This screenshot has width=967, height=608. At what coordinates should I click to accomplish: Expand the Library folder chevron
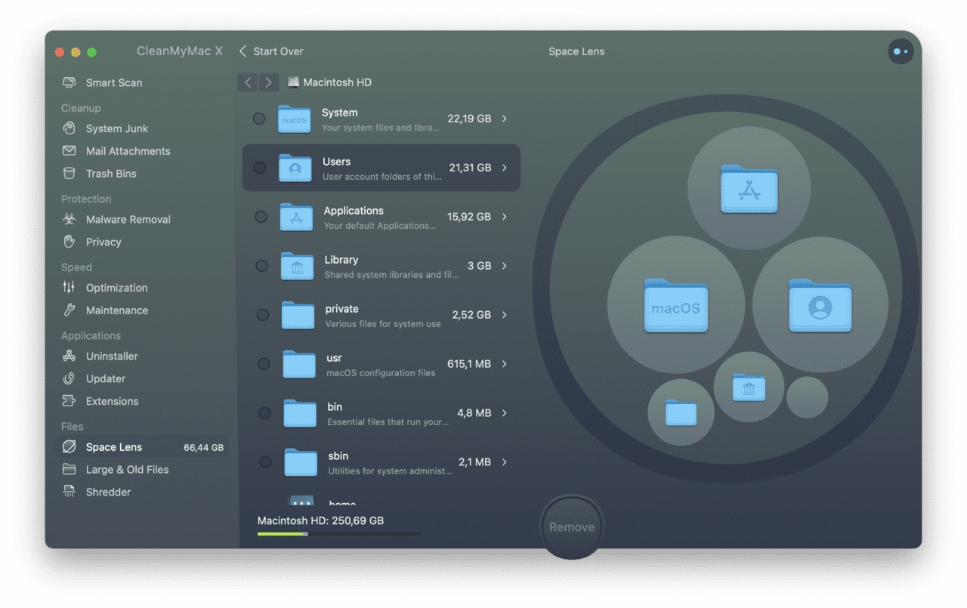point(505,266)
